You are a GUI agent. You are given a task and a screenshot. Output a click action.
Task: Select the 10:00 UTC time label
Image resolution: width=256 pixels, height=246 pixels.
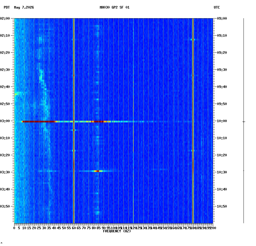click(x=222, y=121)
